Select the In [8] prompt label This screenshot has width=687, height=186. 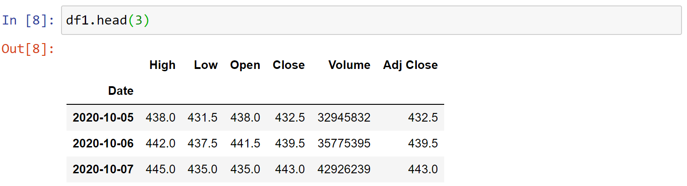coord(28,21)
